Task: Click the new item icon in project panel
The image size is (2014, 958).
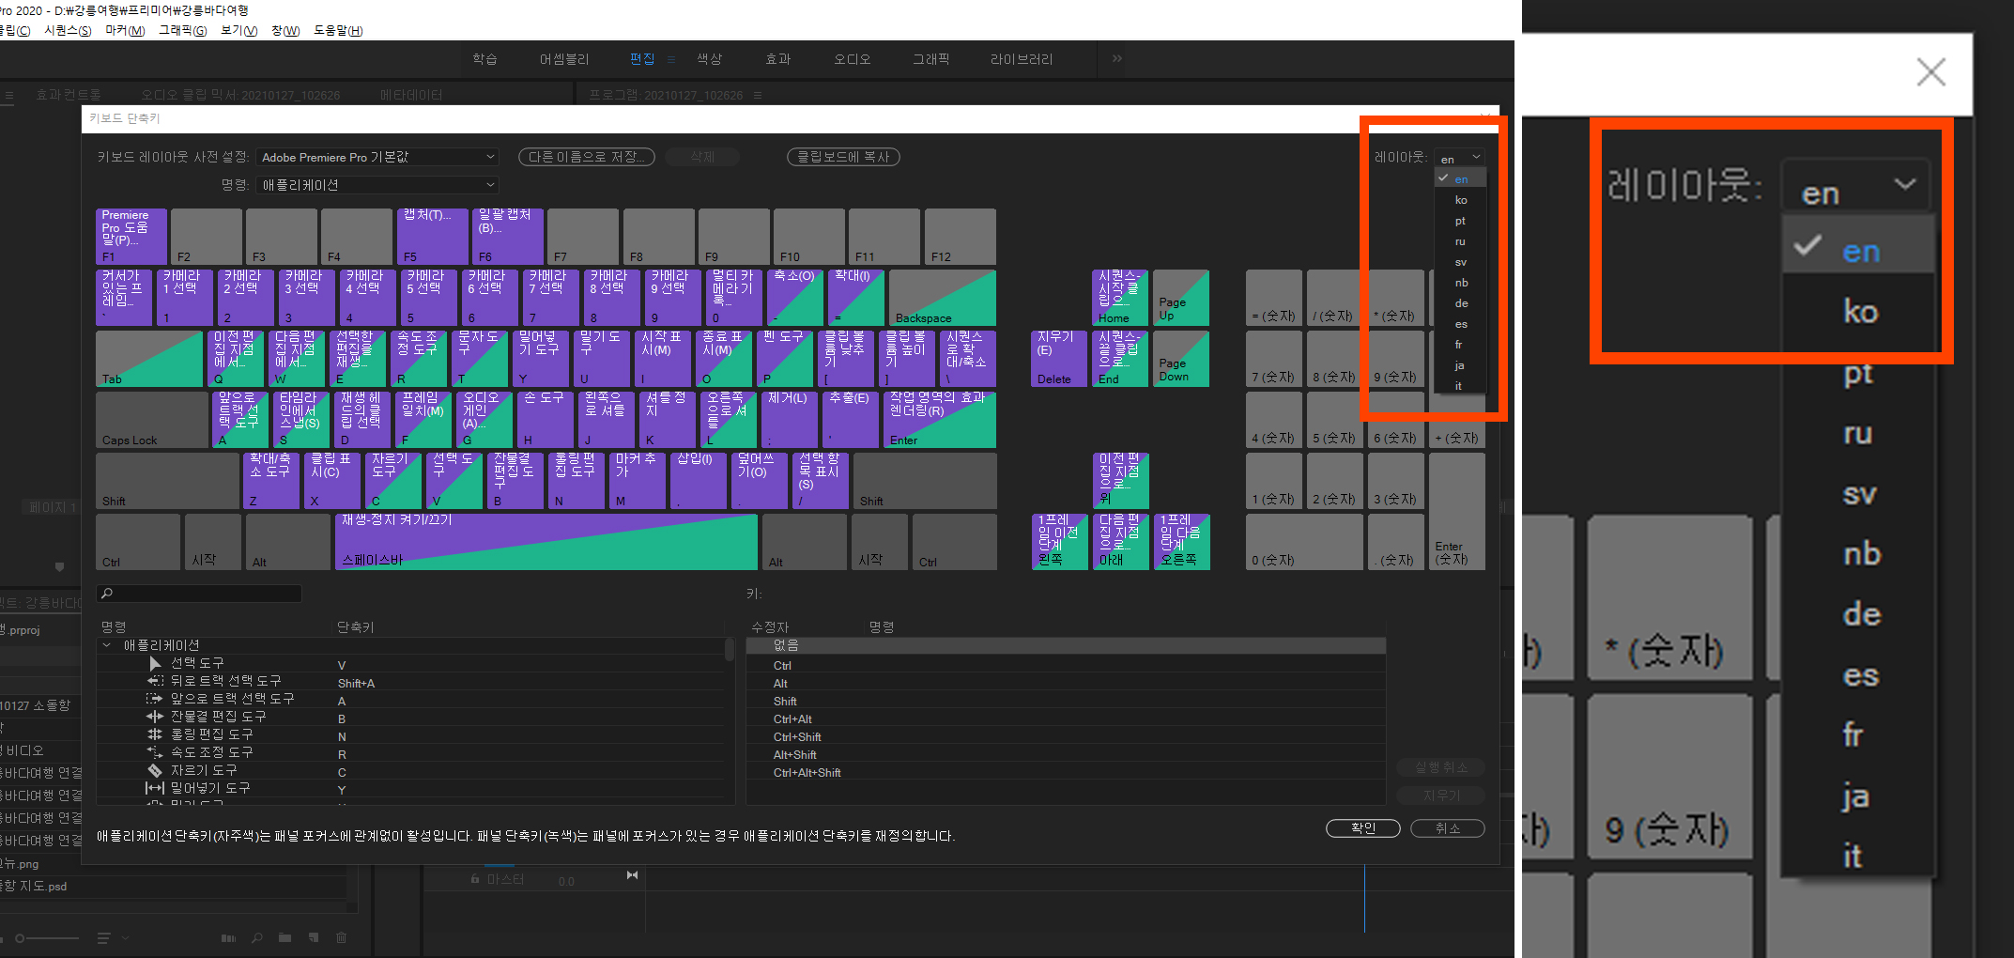Action: pyautogui.click(x=314, y=937)
